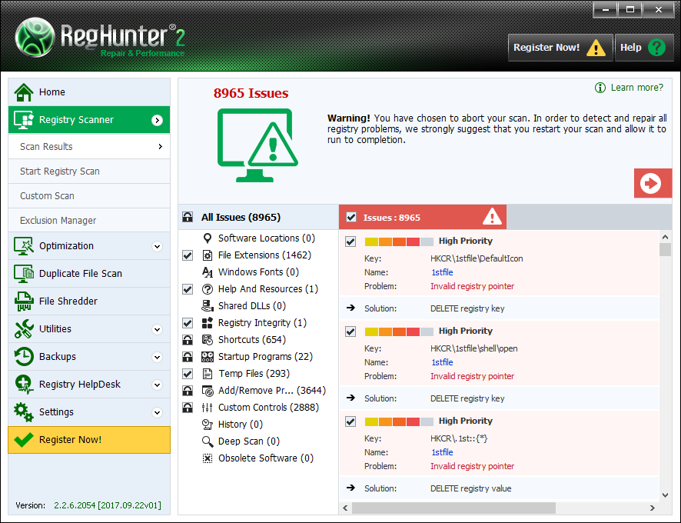The image size is (681, 523).
Task: Click the Registry HelpDesk icon
Action: coord(24,385)
